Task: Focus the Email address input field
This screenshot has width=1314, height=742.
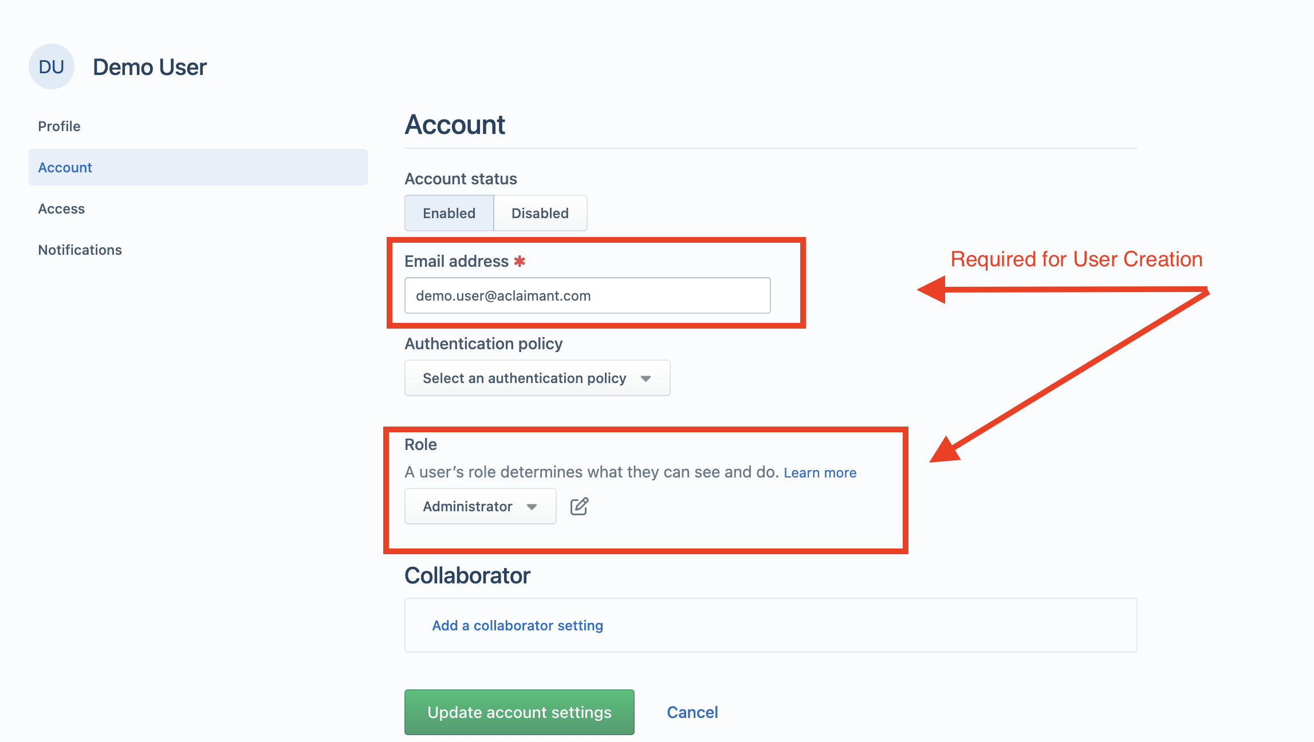Action: click(x=587, y=295)
